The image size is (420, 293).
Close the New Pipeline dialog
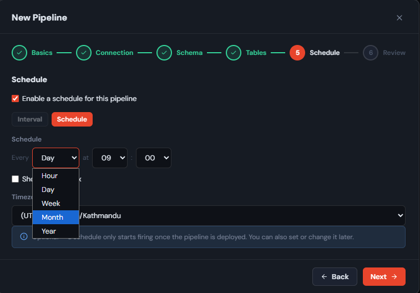pyautogui.click(x=399, y=18)
